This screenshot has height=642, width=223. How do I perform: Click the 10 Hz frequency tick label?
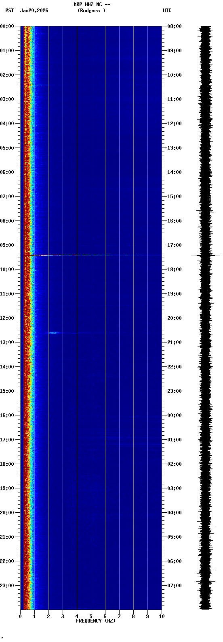click(162, 617)
